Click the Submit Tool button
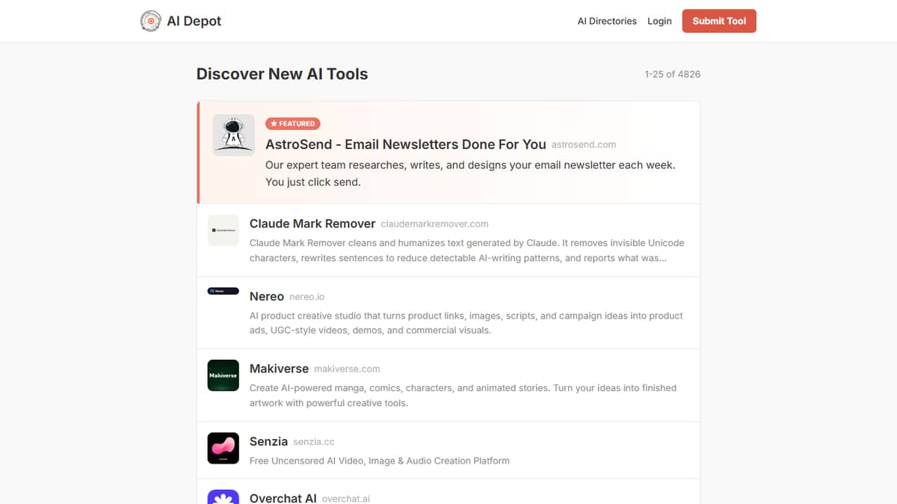The width and height of the screenshot is (897, 504). (719, 21)
